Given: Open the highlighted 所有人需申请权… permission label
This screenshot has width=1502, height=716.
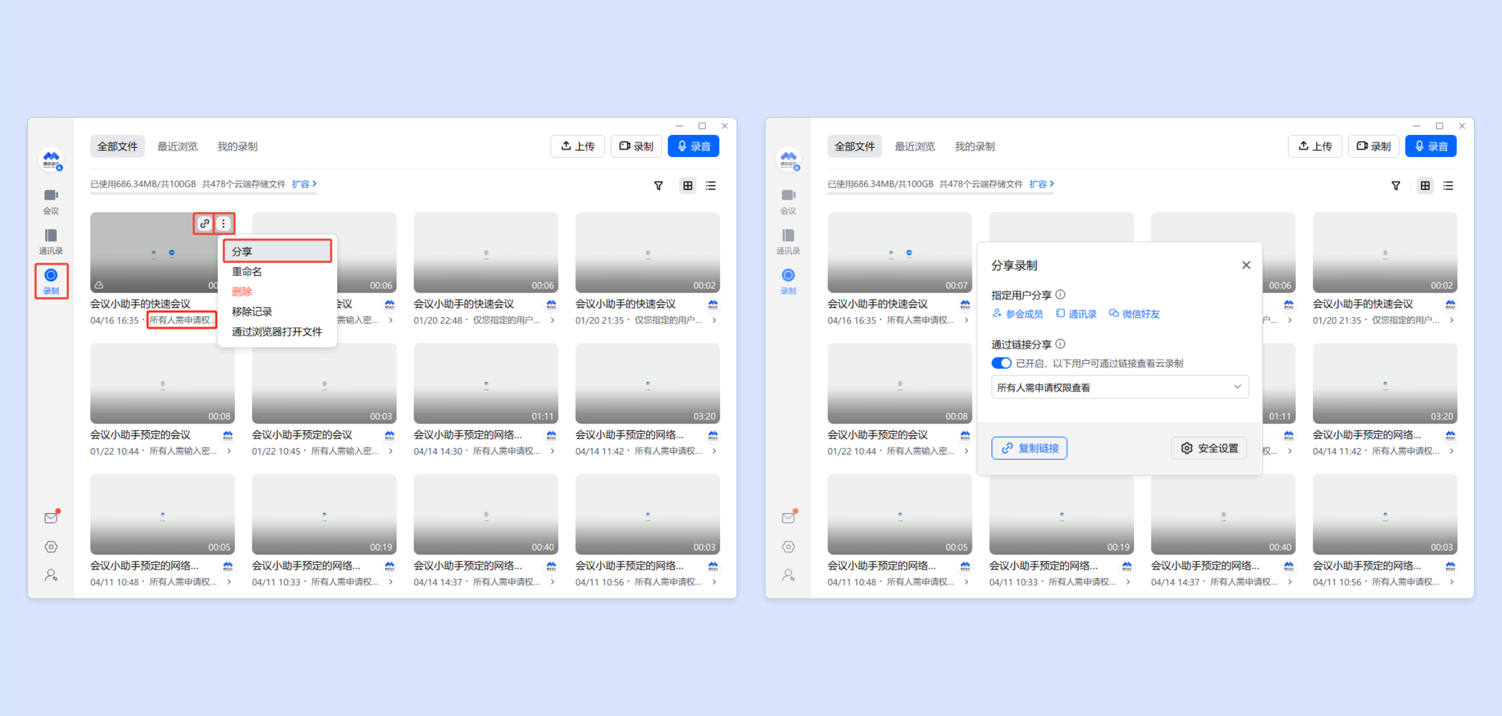Looking at the screenshot, I should coord(182,320).
